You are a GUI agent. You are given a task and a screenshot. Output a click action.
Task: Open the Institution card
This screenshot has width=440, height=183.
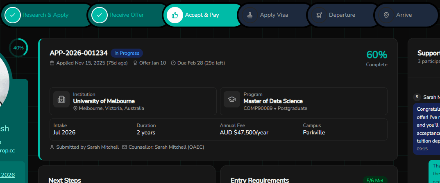(x=133, y=101)
